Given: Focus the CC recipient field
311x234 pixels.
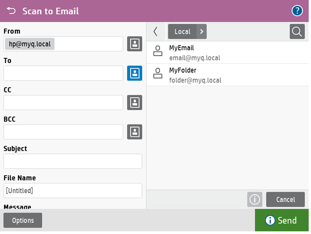Looking at the screenshot, I should (x=63, y=103).
